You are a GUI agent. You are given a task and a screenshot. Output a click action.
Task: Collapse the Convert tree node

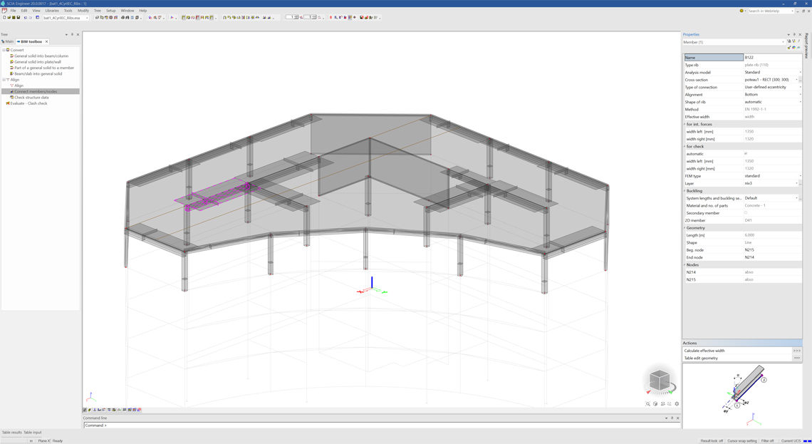point(4,50)
